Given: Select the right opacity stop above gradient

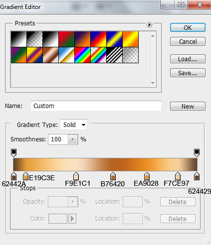Looking at the screenshot, I should click(197, 153).
